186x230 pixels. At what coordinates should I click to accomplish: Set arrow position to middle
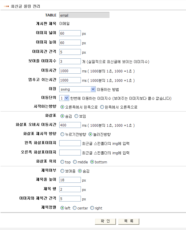tap(75, 162)
